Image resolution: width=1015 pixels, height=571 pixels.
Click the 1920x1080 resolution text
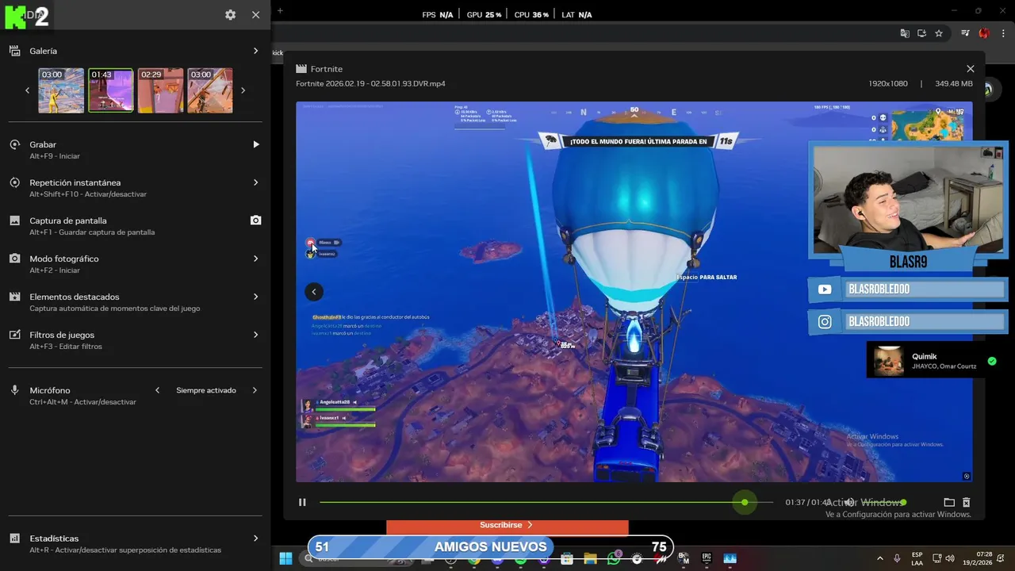888,83
